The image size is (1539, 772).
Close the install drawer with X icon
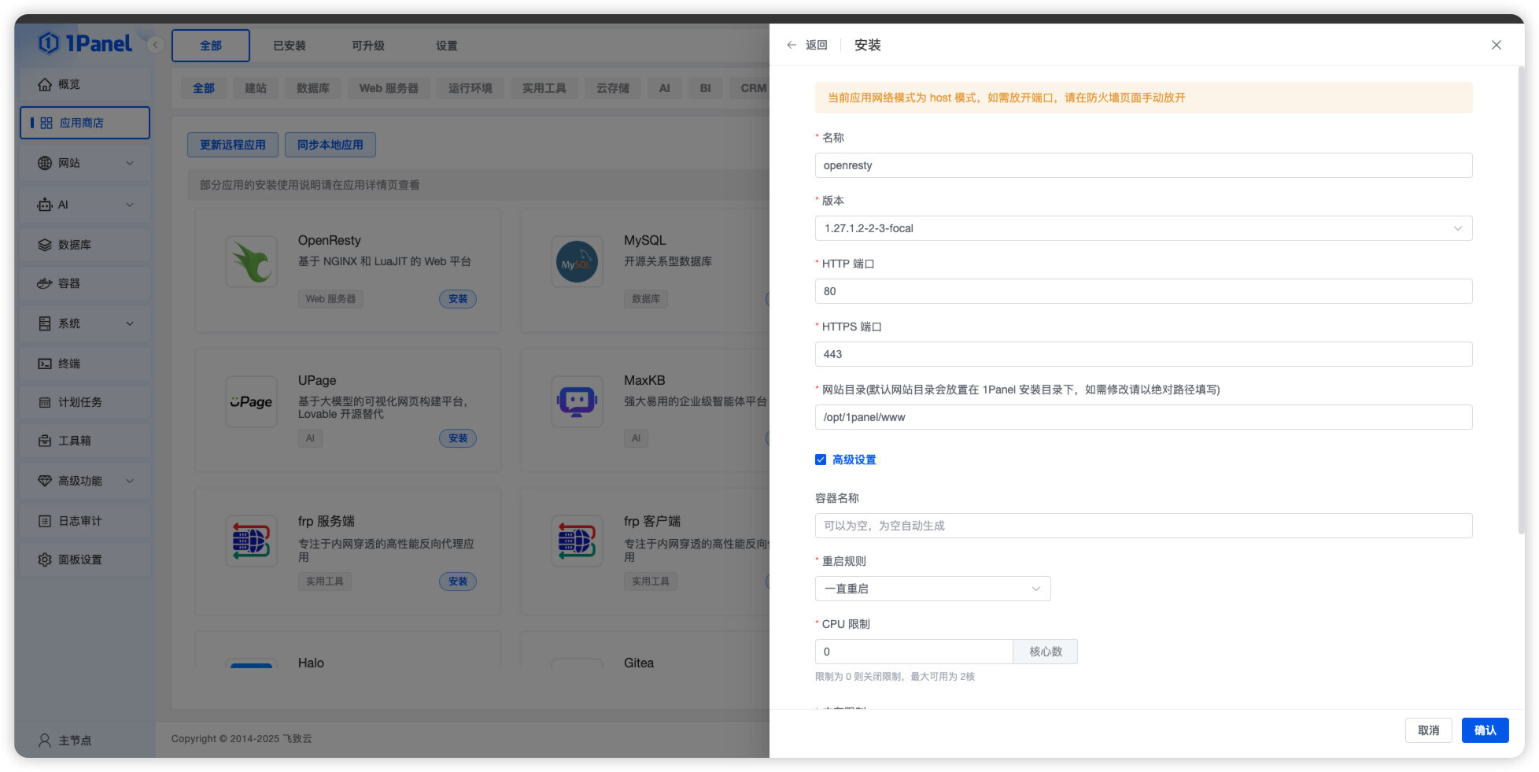pos(1496,45)
